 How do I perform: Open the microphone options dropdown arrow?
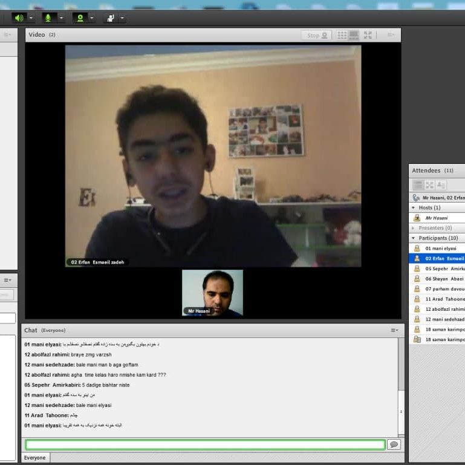coord(61,18)
